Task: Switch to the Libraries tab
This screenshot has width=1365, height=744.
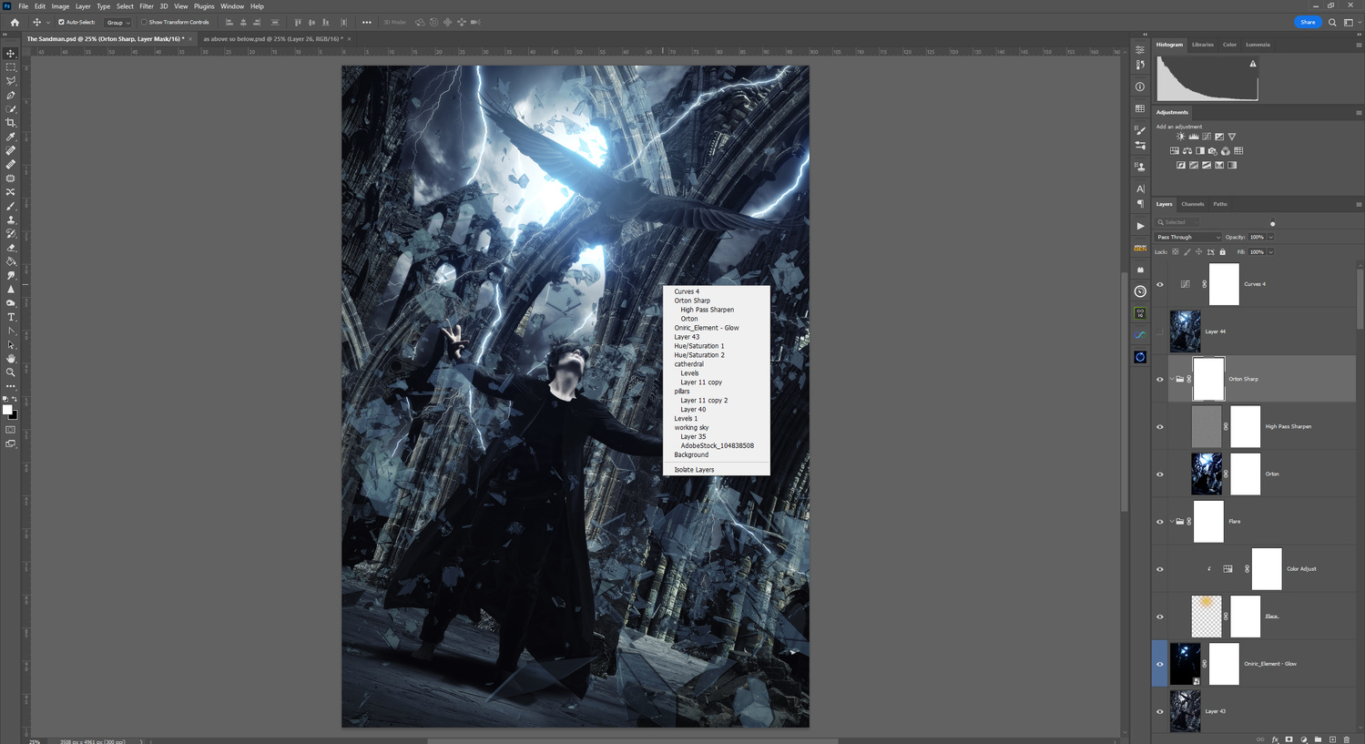Action: coord(1203,45)
